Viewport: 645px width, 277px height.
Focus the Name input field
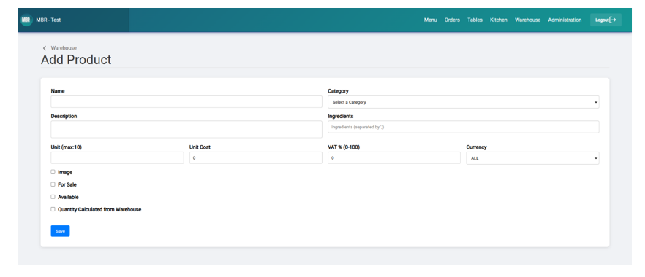186,101
